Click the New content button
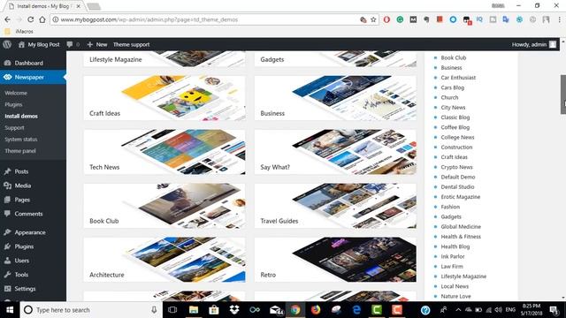The image size is (566, 318). (x=97, y=44)
